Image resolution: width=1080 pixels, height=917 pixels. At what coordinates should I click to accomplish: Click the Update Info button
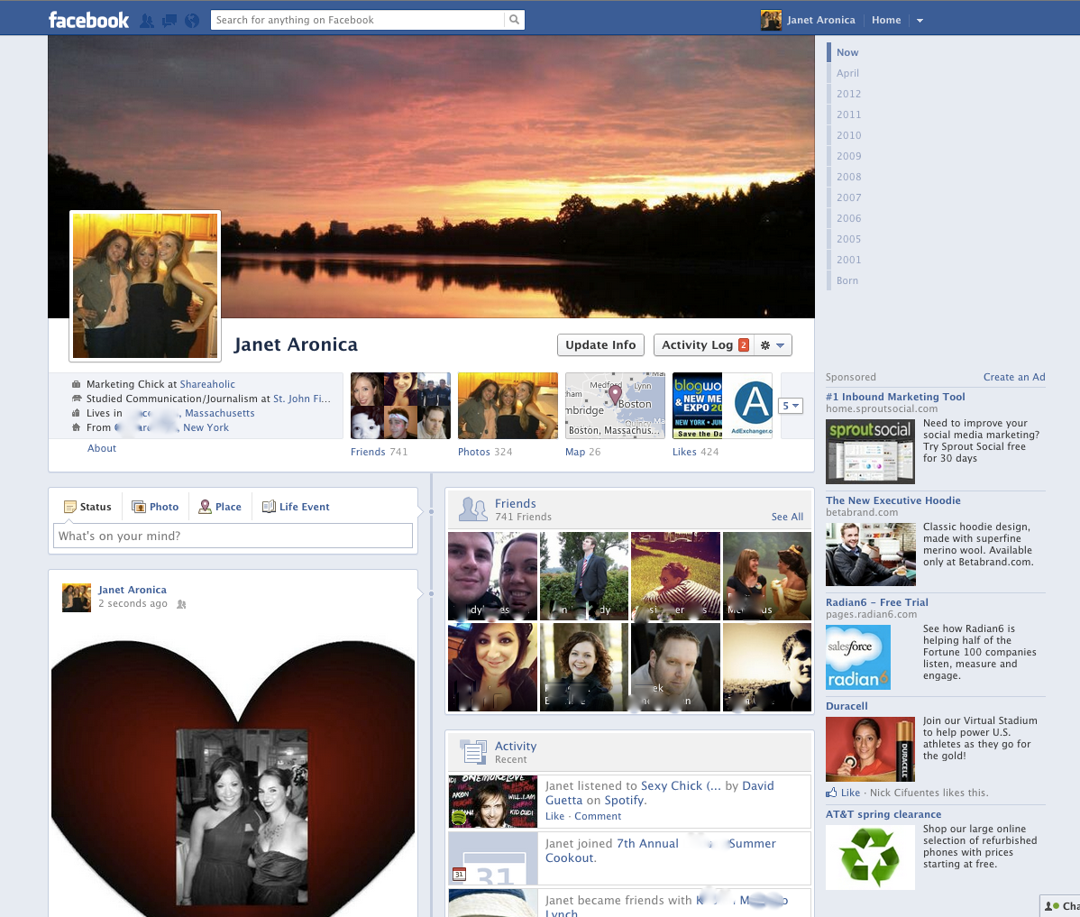600,344
